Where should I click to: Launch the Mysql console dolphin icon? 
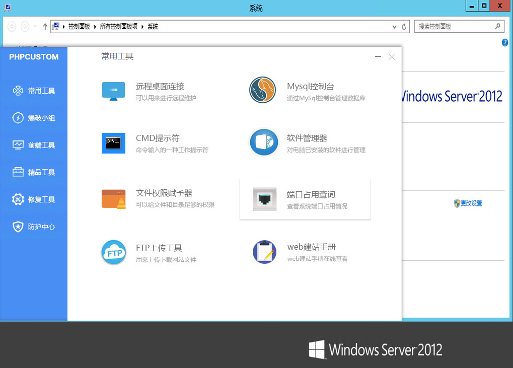[262, 90]
